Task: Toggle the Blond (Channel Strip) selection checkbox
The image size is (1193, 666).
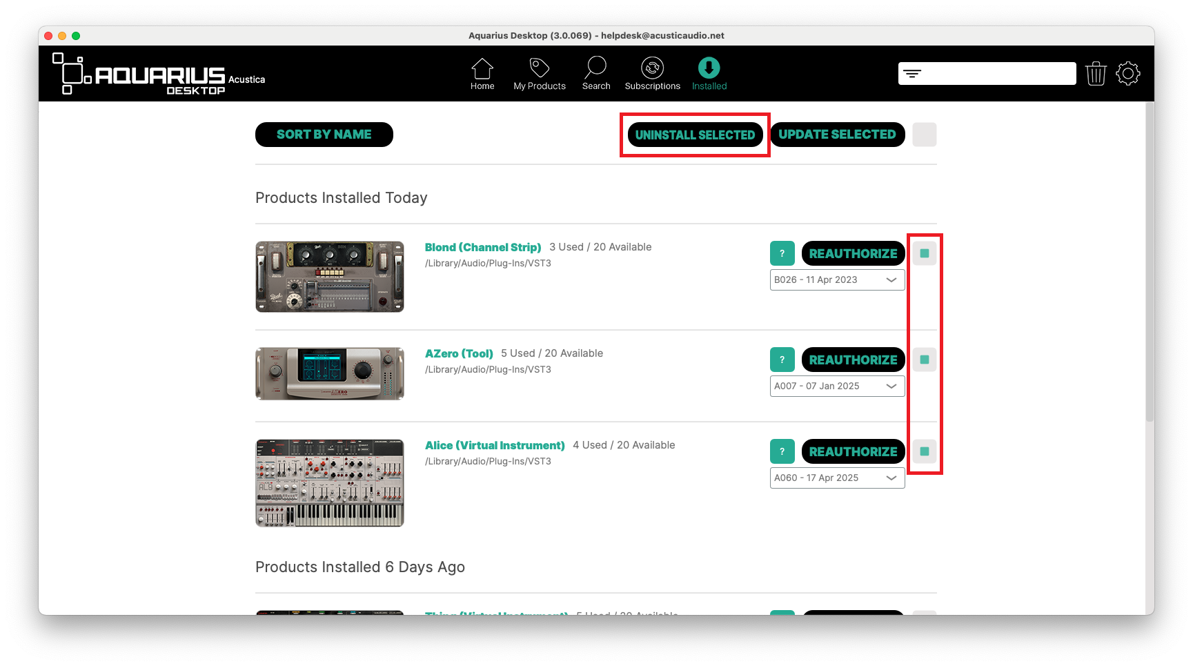Action: click(x=925, y=253)
